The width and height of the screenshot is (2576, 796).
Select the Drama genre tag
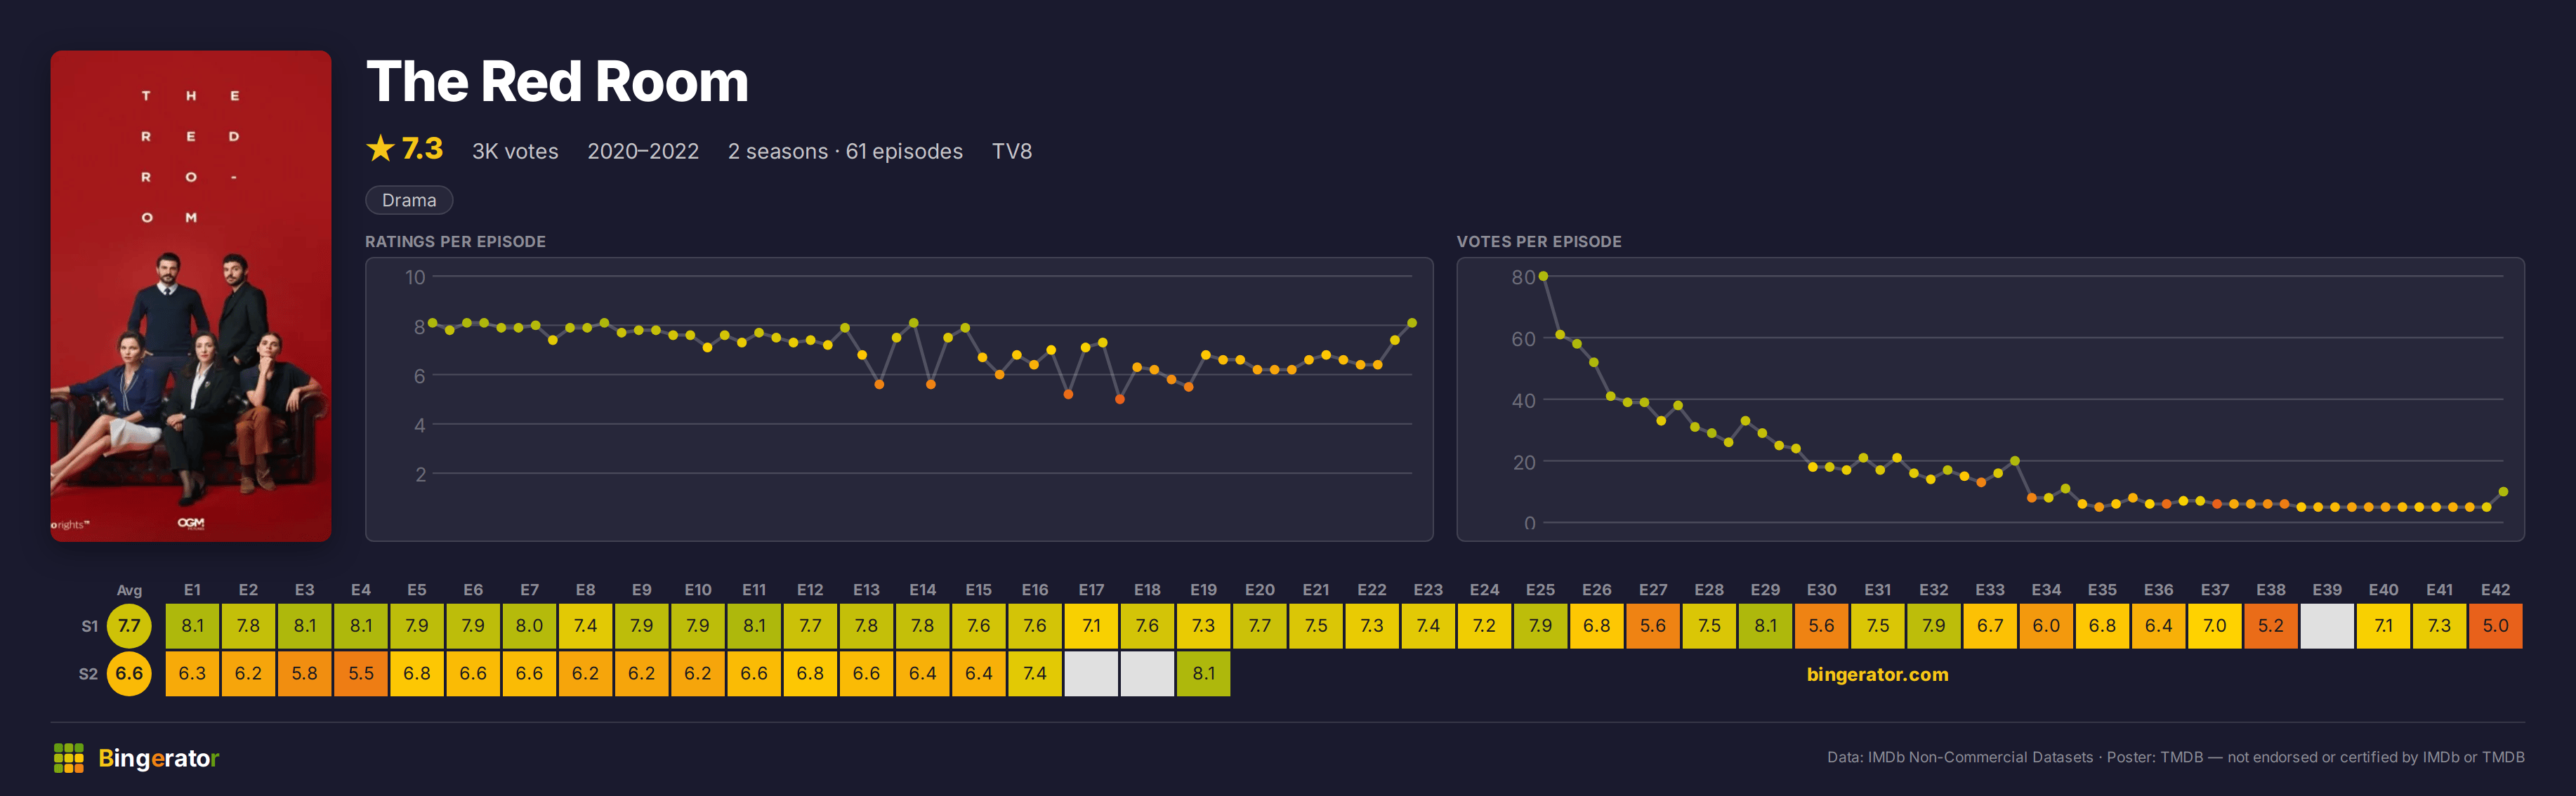coord(409,200)
